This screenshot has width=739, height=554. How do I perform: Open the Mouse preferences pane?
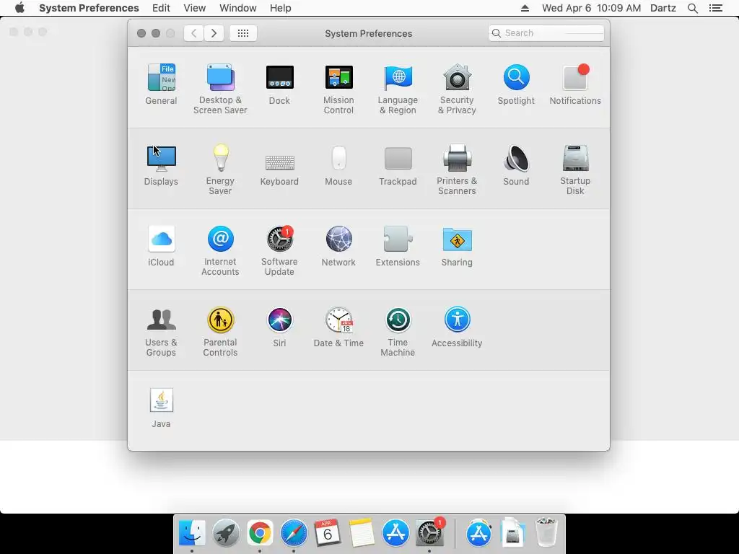click(x=338, y=166)
